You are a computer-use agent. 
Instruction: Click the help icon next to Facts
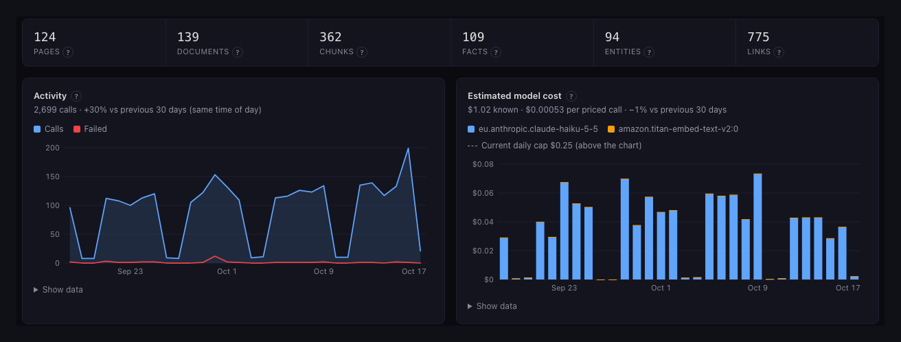[x=496, y=52]
